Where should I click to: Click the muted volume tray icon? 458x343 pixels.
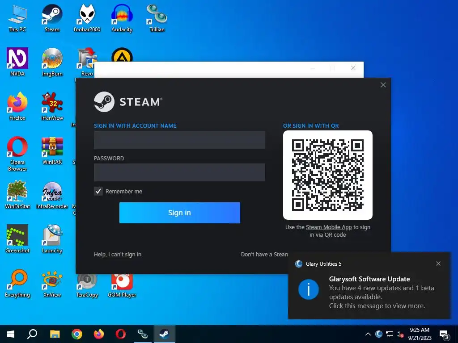pos(400,334)
